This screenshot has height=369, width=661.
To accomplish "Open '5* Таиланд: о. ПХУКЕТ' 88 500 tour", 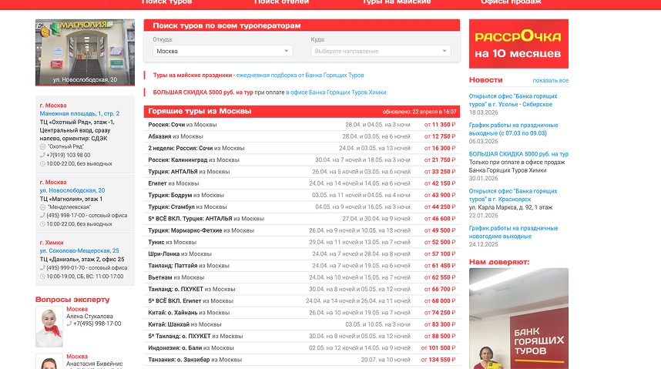I will (302, 337).
